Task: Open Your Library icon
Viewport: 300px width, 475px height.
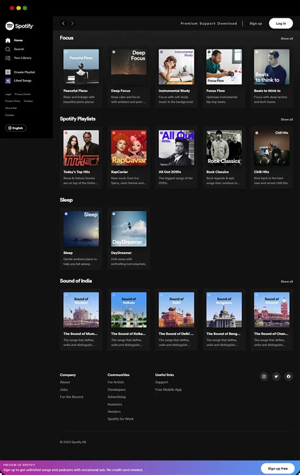Action: click(8, 58)
